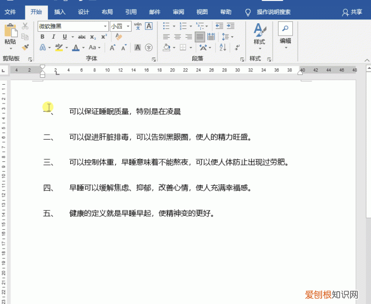Apply numbered list
Image resolution: width=371 pixels, height=304 pixels.
pyautogui.click(x=183, y=26)
